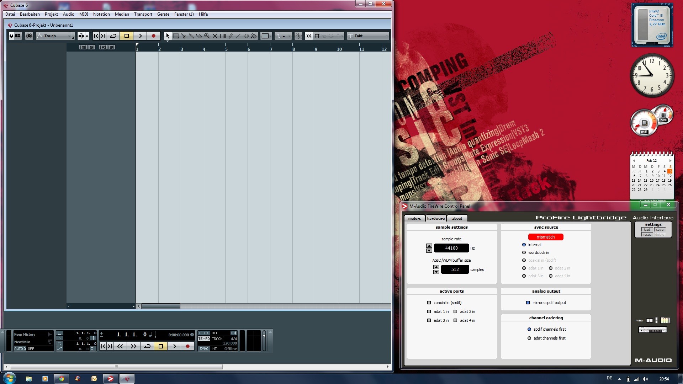Open the Windows Start menu
Image resolution: width=683 pixels, height=384 pixels.
coord(10,378)
